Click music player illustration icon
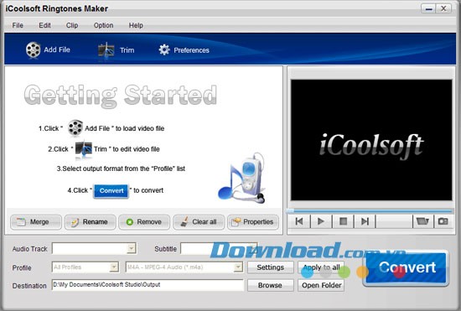This screenshot has height=311, width=461. [242, 179]
